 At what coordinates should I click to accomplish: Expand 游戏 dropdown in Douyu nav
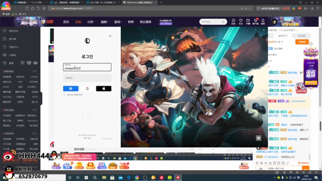(x=118, y=22)
